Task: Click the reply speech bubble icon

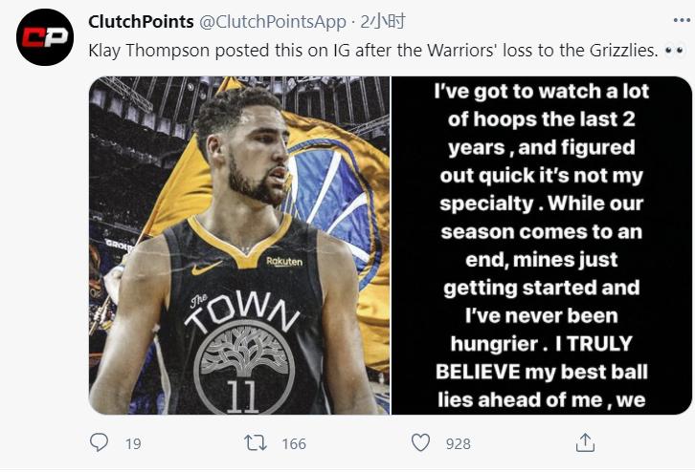Action: pos(100,442)
